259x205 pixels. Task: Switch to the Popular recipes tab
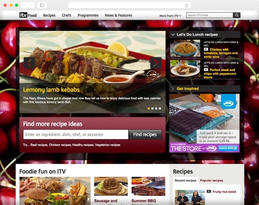click(211, 180)
